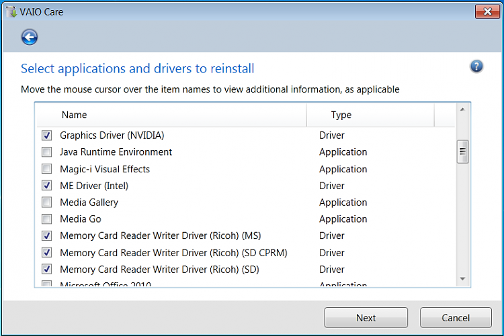Viewport: 504px width, 336px height.
Task: Select the ME Driver (Intel) row text
Action: [x=94, y=186]
